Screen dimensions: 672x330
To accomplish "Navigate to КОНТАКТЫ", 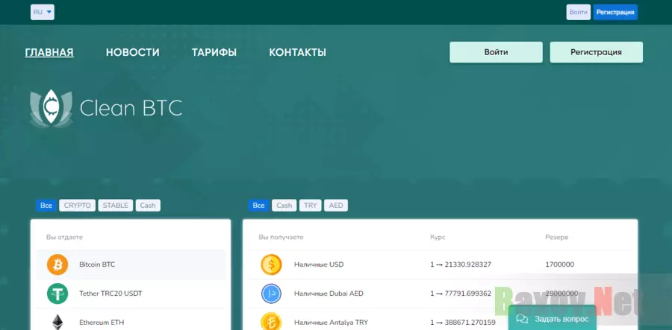I will 297,53.
